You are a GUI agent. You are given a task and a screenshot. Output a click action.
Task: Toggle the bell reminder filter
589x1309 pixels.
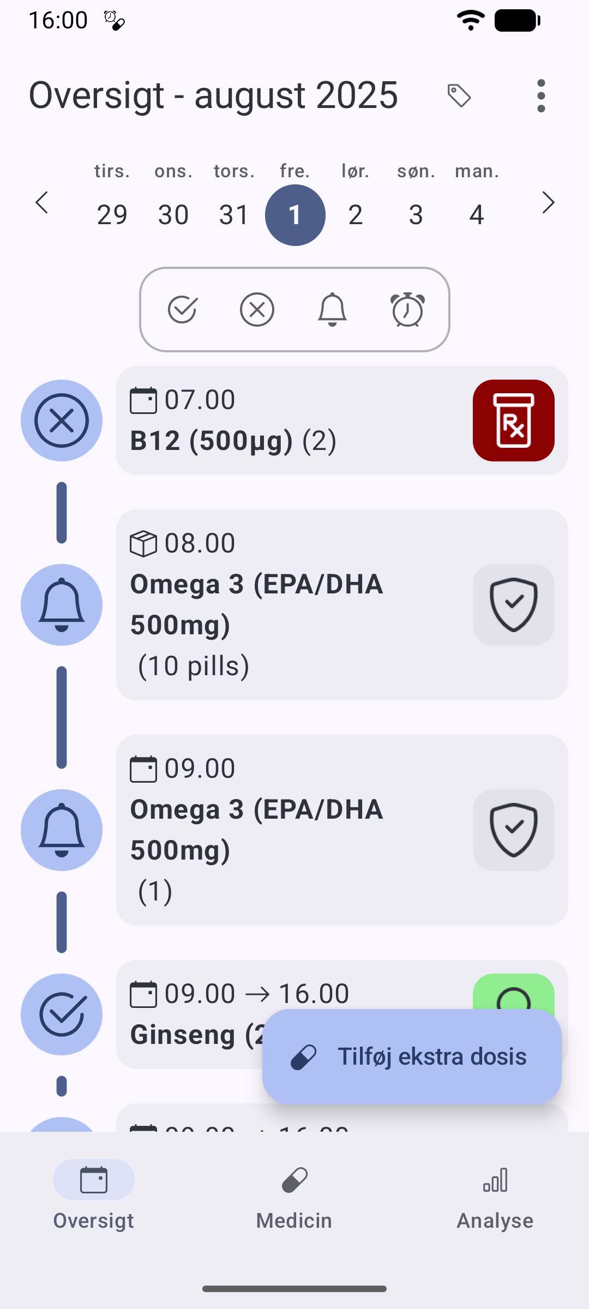click(332, 310)
